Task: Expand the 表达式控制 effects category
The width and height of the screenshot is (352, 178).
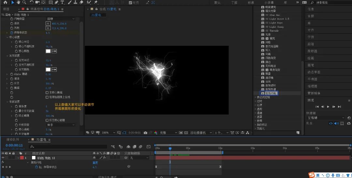Action: point(255,97)
